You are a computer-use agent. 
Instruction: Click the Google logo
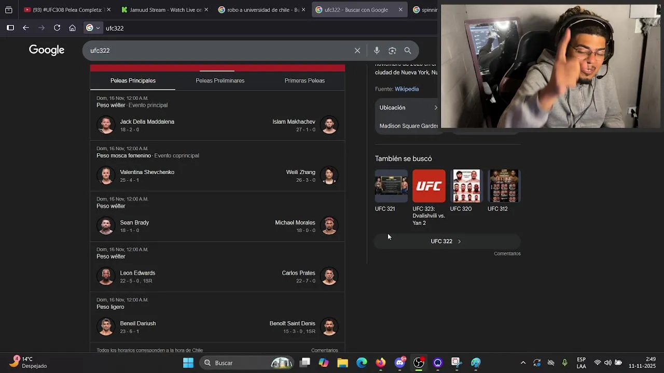(47, 50)
